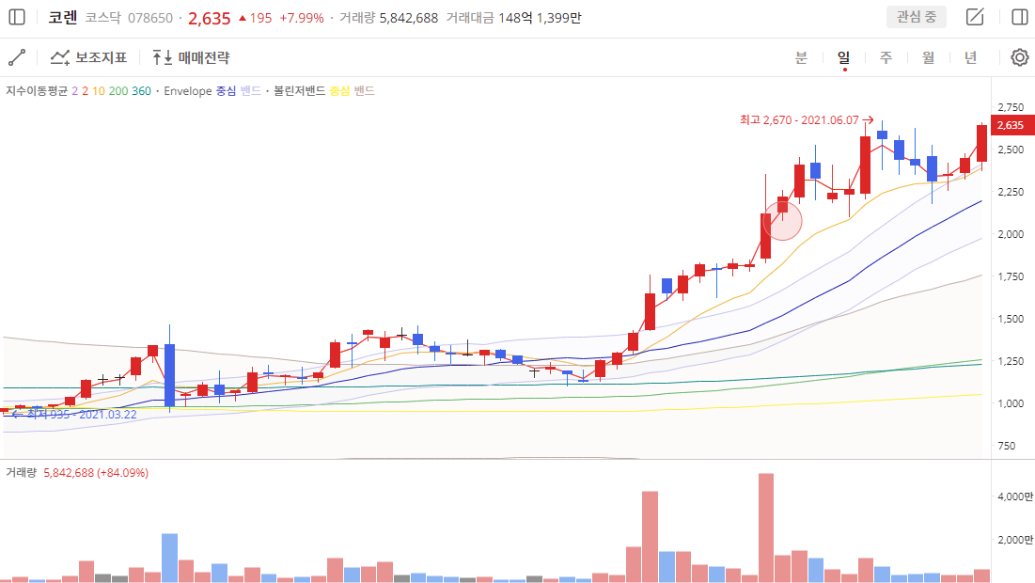Click the 4,000만 volume axis label

(1014, 496)
